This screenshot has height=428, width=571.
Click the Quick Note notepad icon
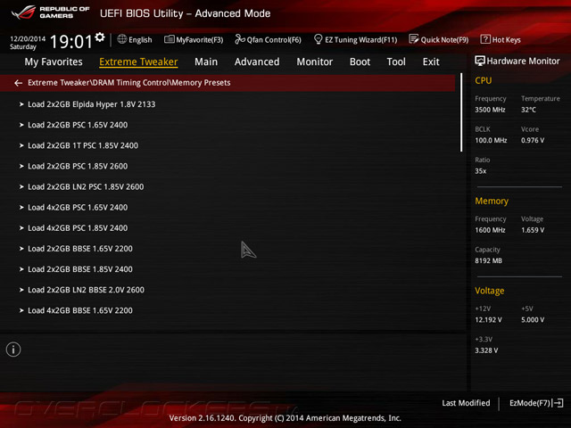(x=414, y=39)
